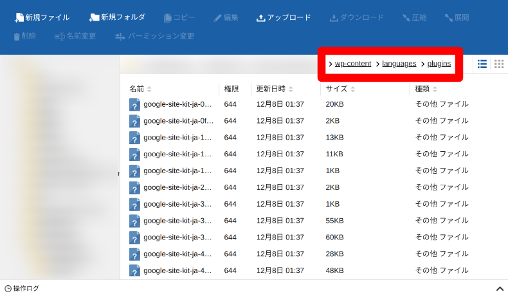
Task: Click the 28KB size cell
Action: pyautogui.click(x=334, y=254)
